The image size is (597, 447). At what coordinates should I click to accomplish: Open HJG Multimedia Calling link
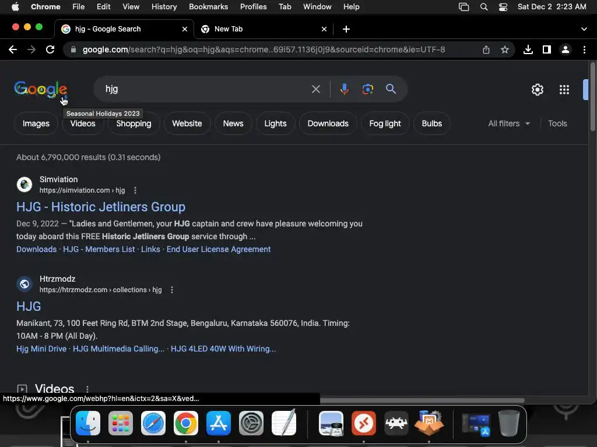(119, 349)
